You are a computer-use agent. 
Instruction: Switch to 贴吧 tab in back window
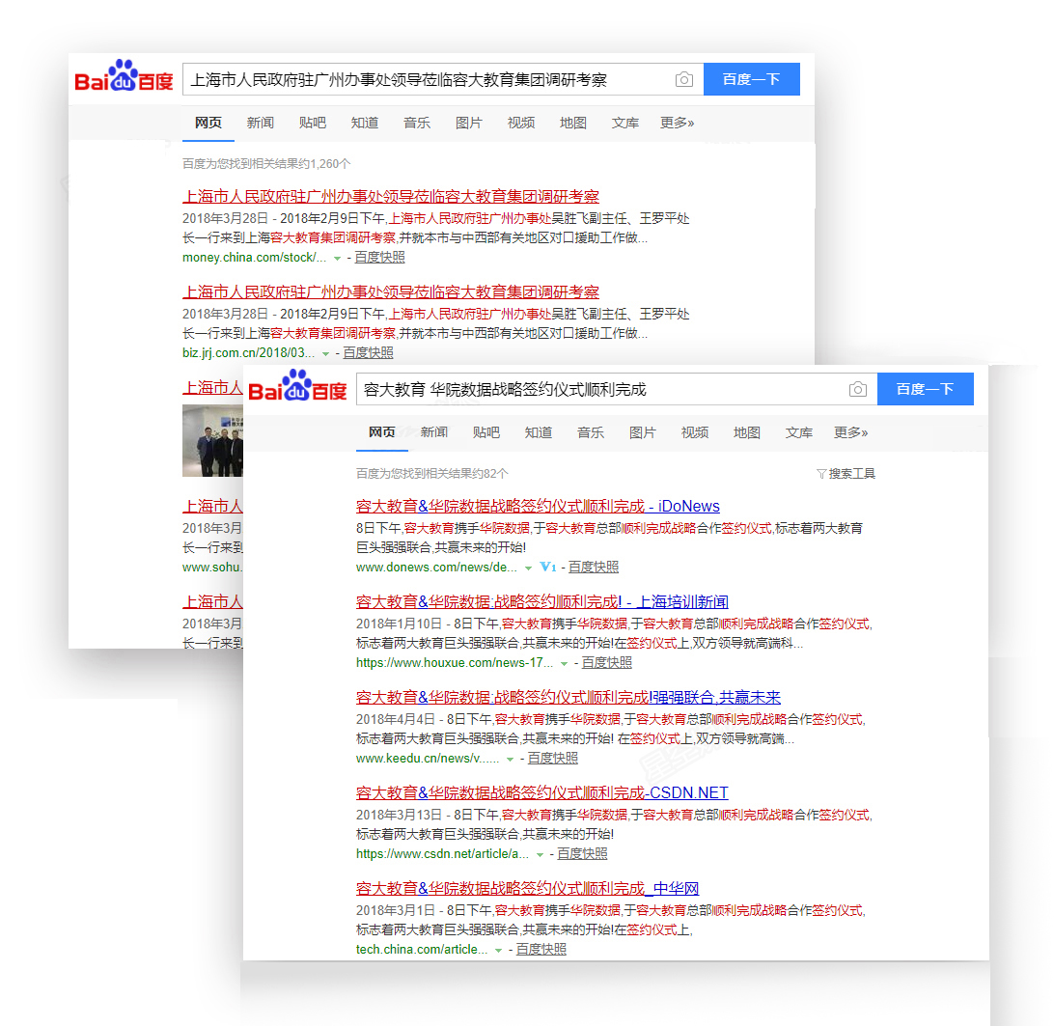(x=313, y=123)
